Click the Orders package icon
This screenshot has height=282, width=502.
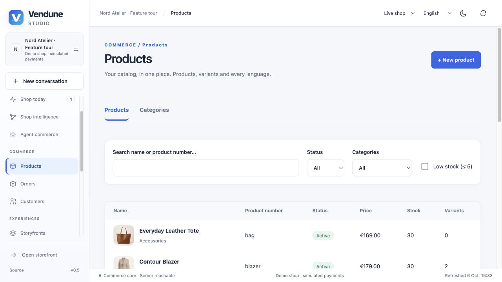13,184
